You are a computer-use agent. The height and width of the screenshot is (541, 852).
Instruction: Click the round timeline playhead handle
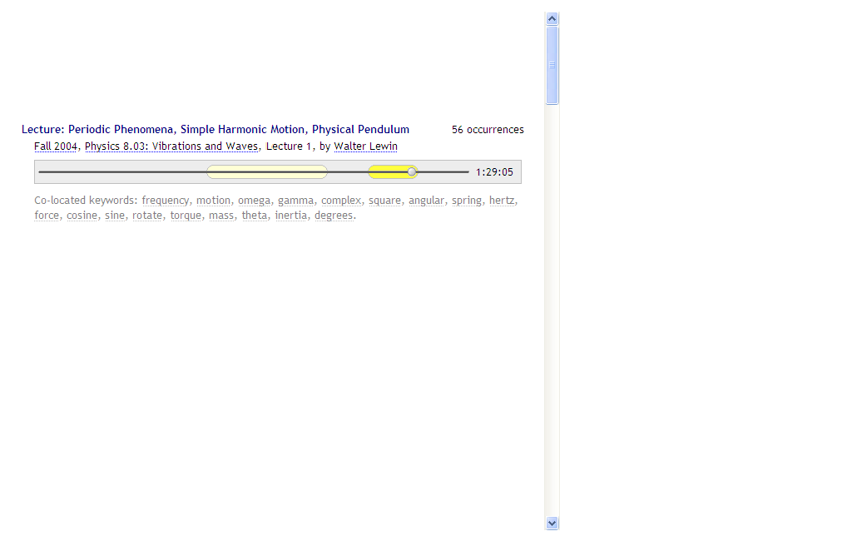[412, 172]
